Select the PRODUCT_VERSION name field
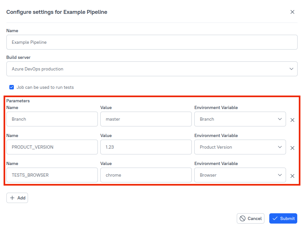 pyautogui.click(x=52, y=147)
